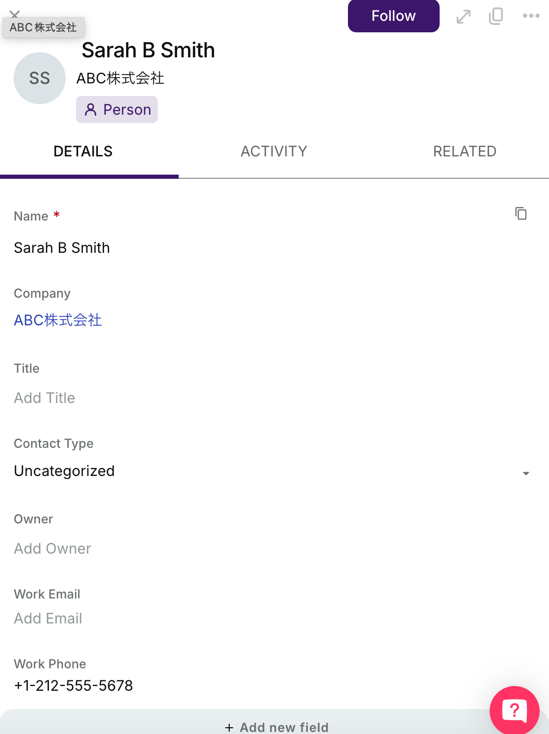Click the Add Owner field
549x734 pixels.
[53, 548]
